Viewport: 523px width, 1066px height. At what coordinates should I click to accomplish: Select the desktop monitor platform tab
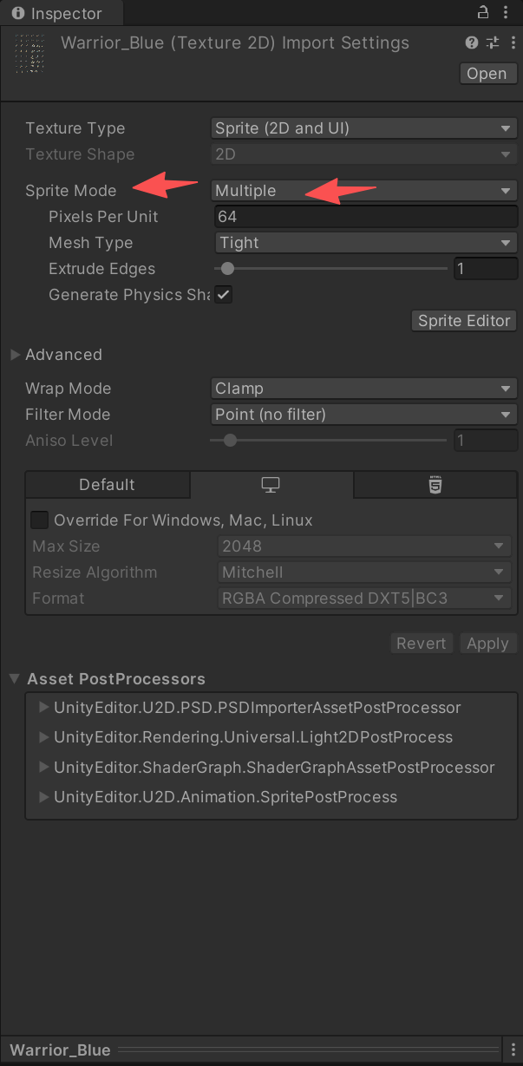pyautogui.click(x=271, y=485)
